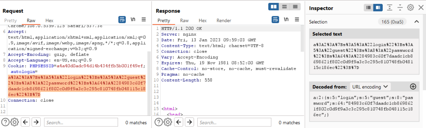Viewport: 426px width, 128px height.
Task: Switch to top-bottom stacked layout view
Action: 284,7
